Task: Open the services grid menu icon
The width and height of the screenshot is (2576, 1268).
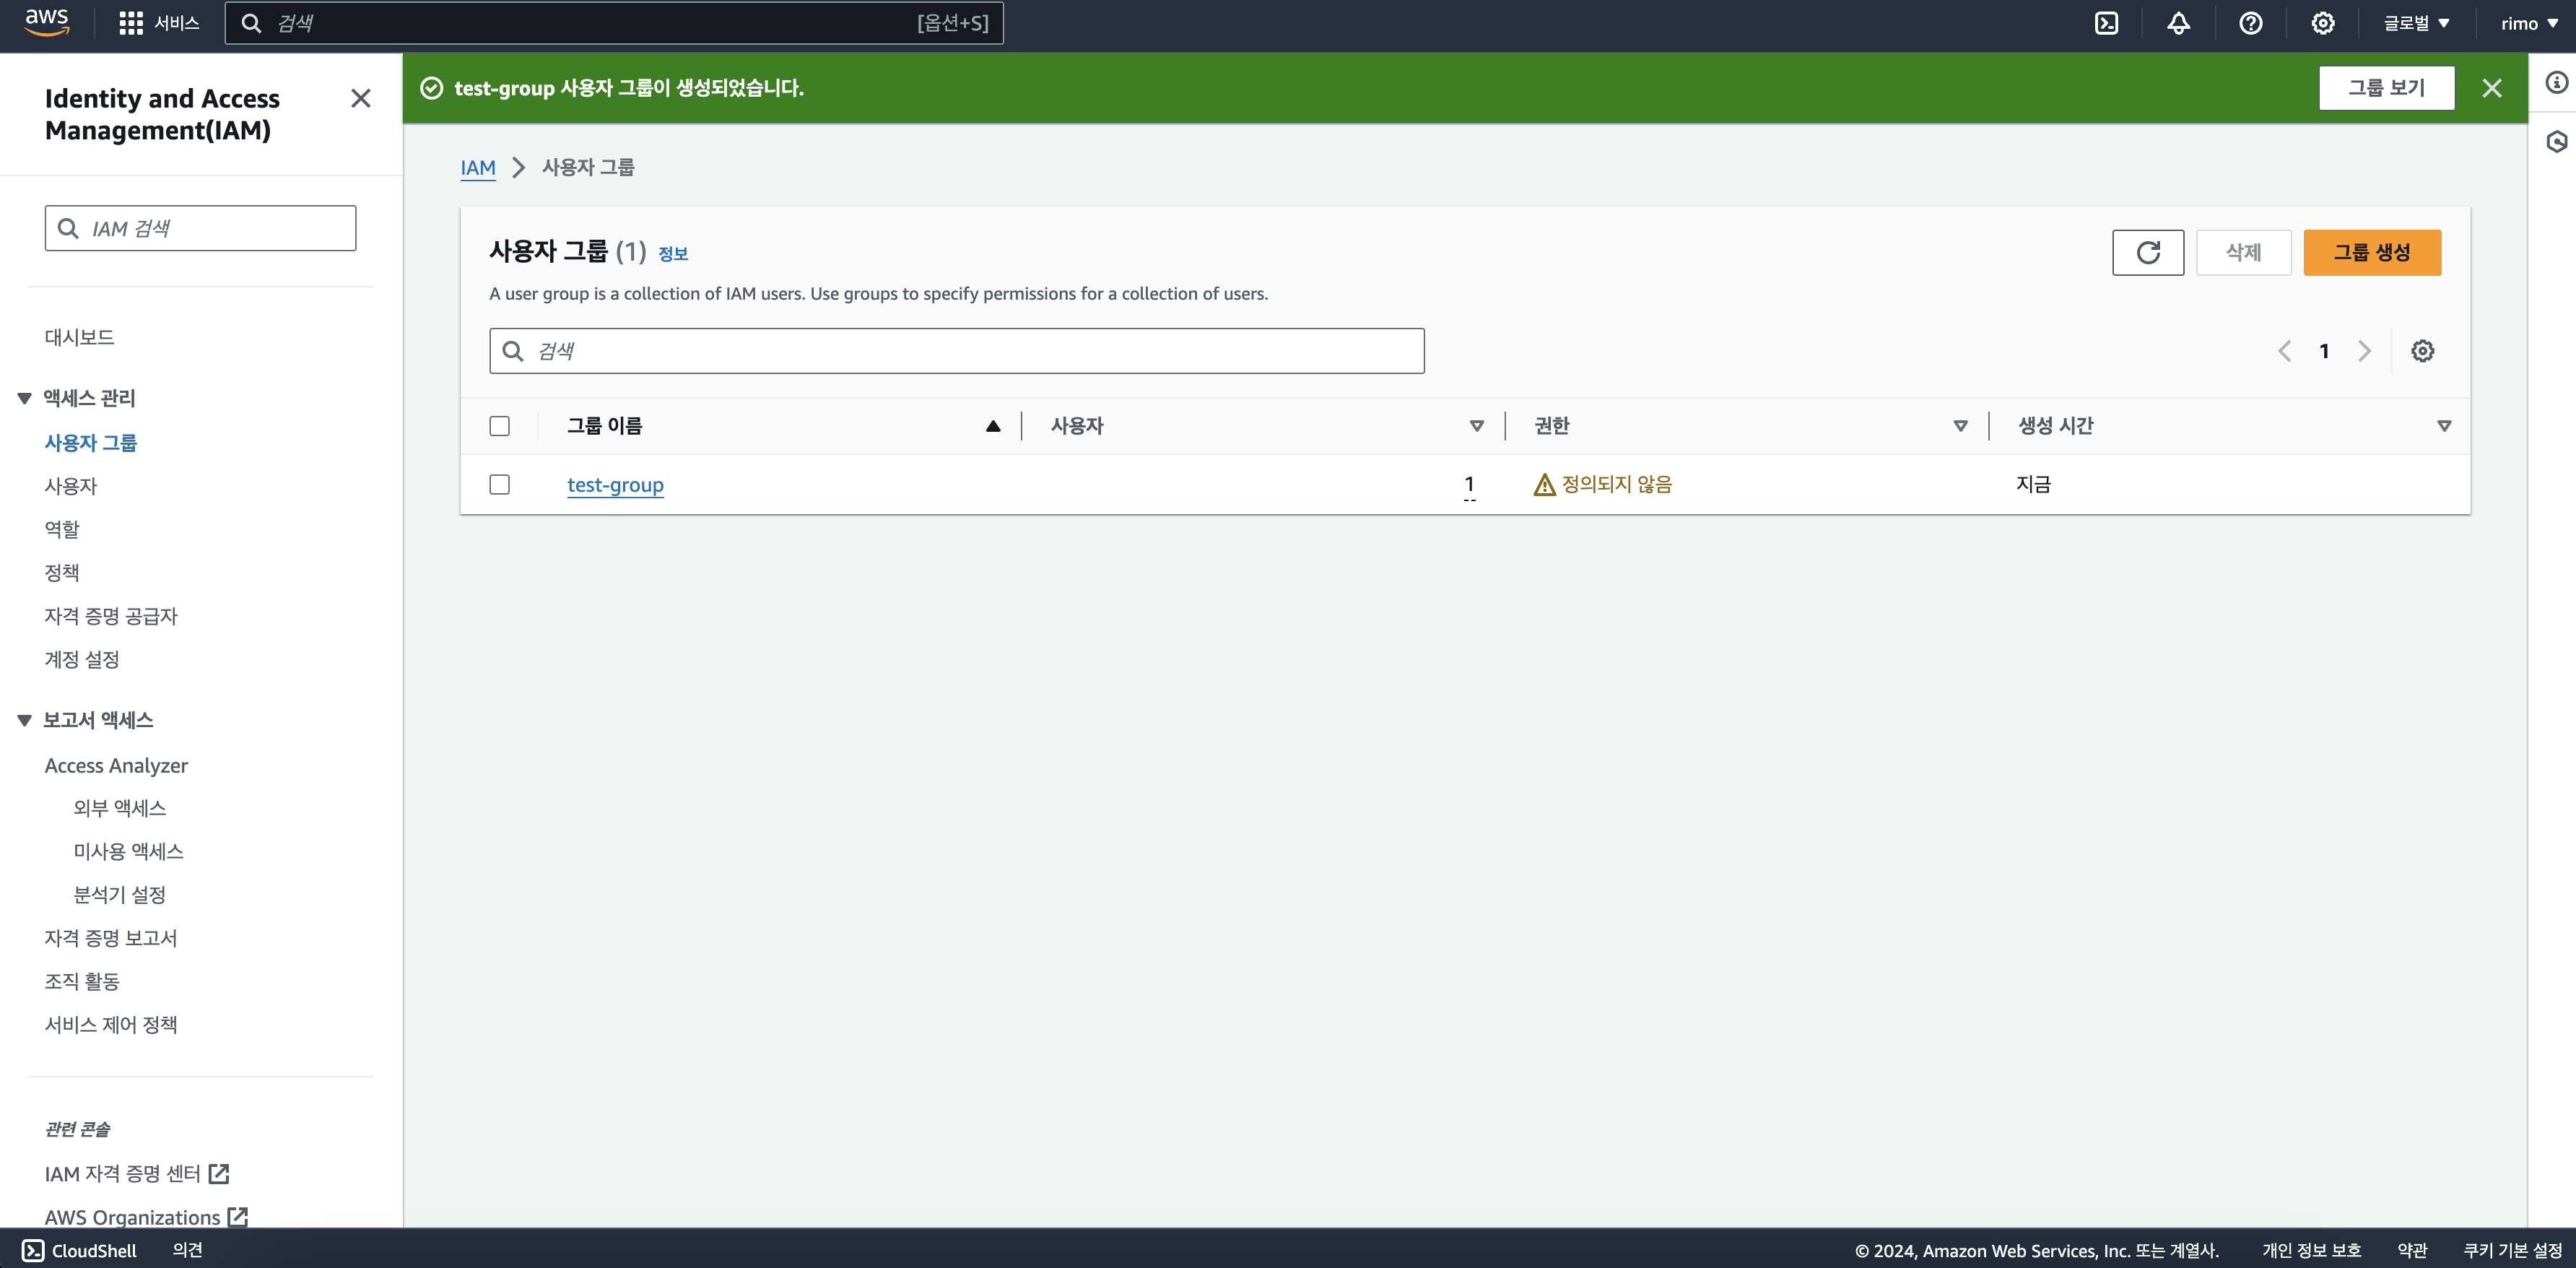Action: coord(131,23)
